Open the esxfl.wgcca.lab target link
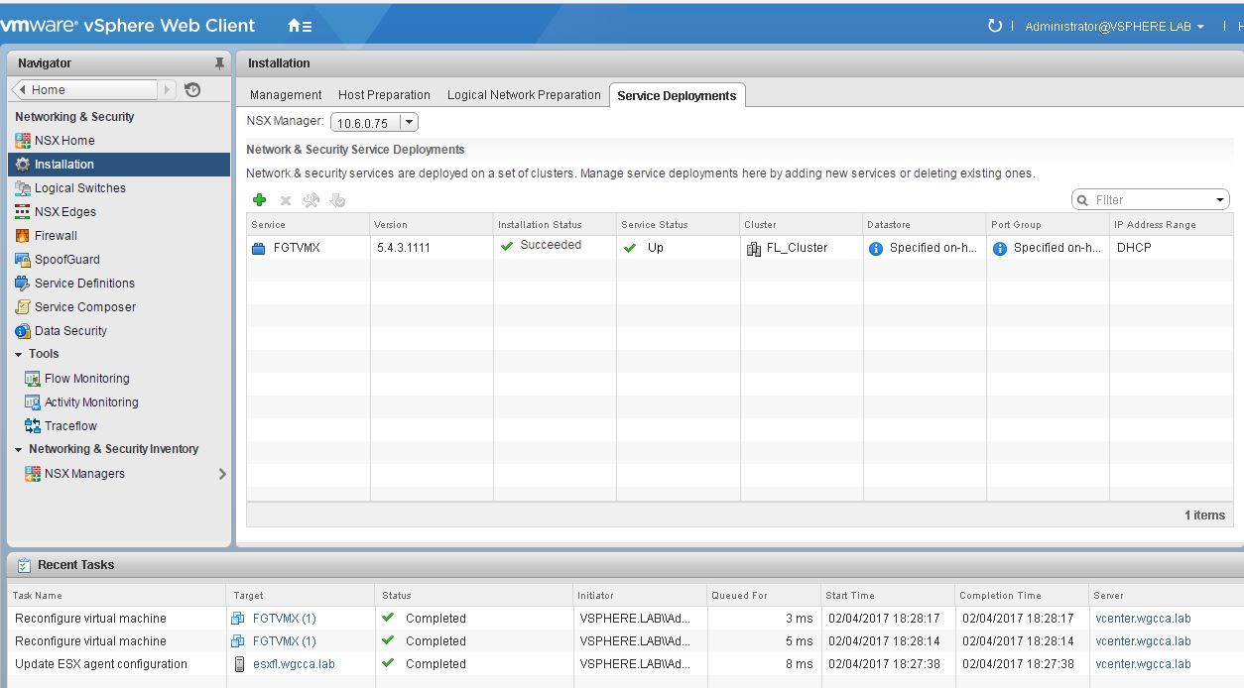The image size is (1244, 688). tap(294, 664)
